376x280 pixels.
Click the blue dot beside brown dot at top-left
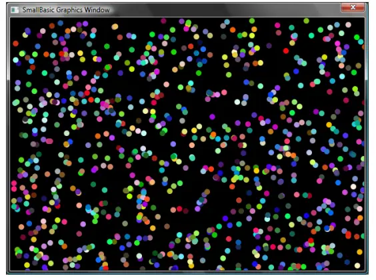61,23
